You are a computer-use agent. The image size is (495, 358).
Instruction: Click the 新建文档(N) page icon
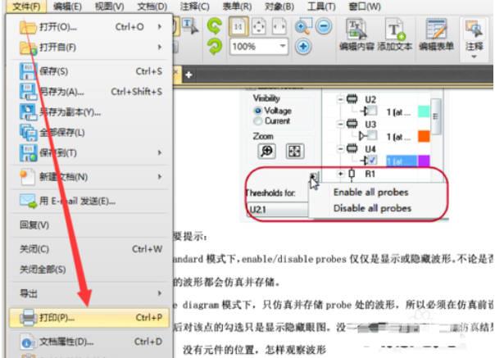click(27, 177)
